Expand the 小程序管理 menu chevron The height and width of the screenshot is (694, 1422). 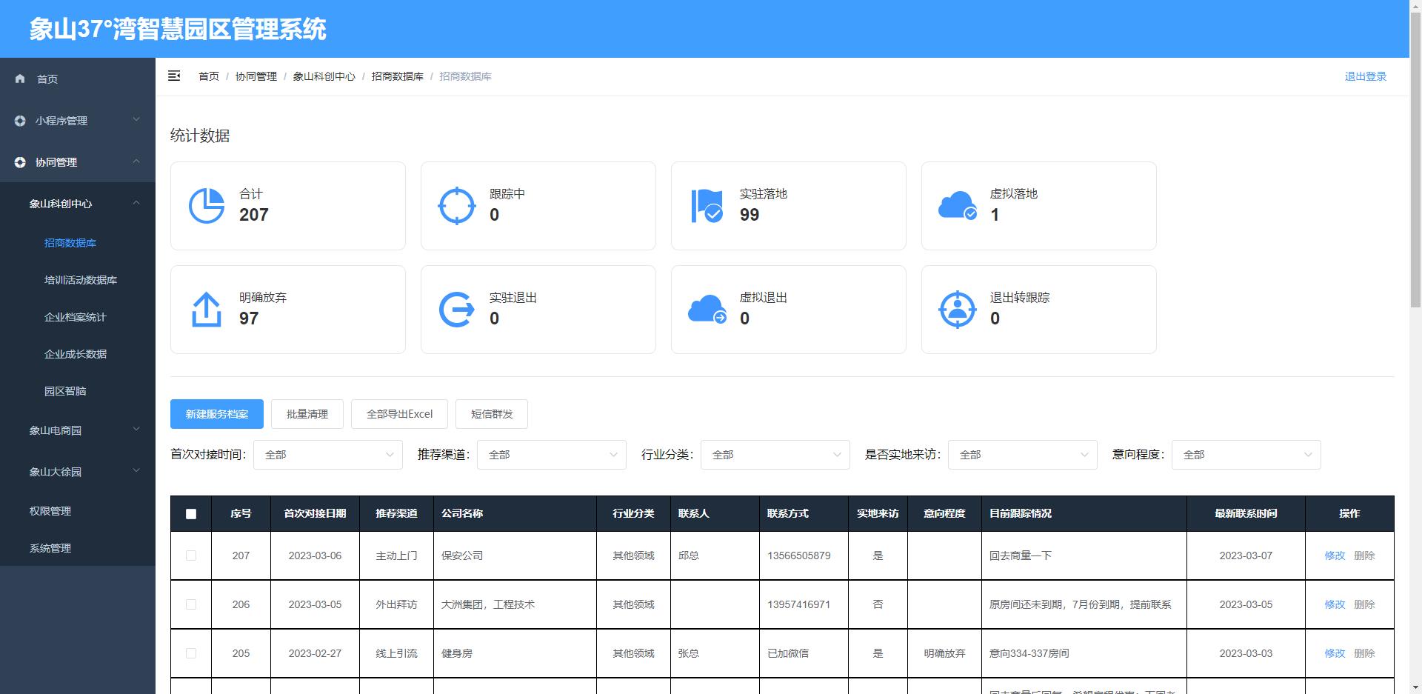point(136,119)
